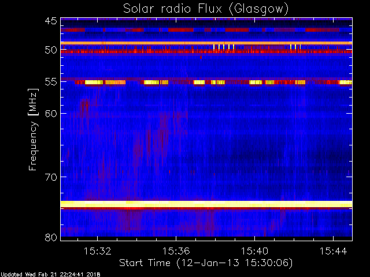Screen dimensions: 370x277
Task: Click the 70 frequency tick label
Action: point(51,177)
